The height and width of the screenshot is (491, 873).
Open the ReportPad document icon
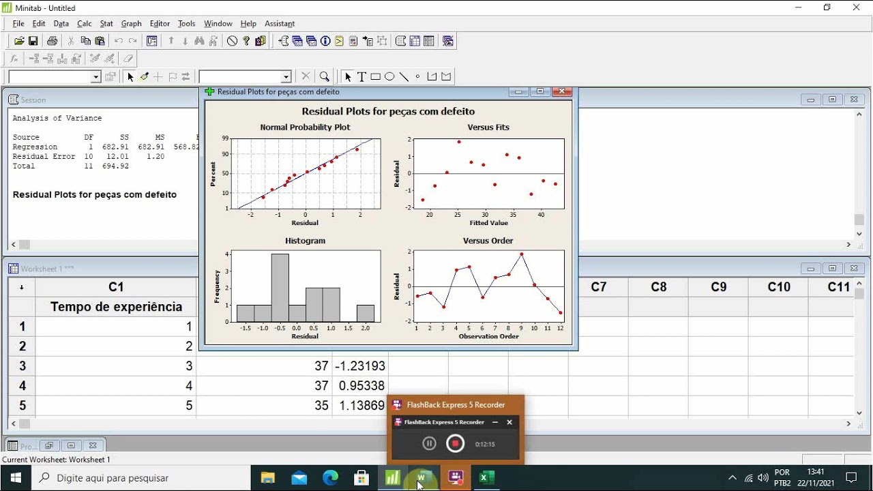[353, 41]
